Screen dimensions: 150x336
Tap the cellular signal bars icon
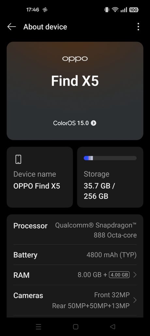[x=124, y=10]
